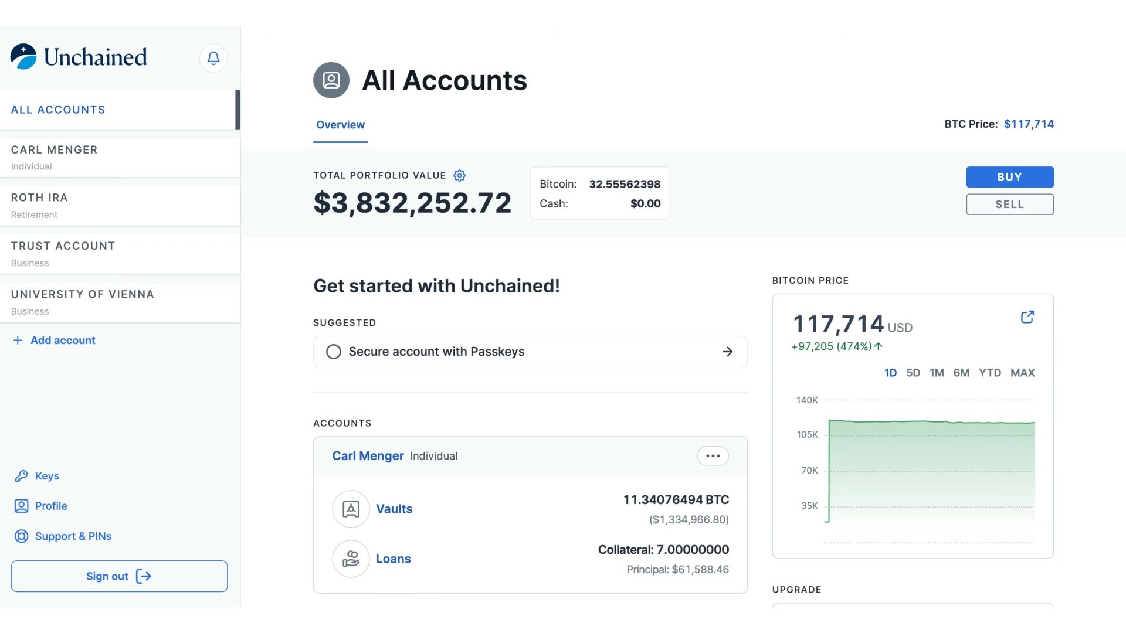Viewport: 1126px width, 633px height.
Task: Click the Loans hand icon
Action: [x=351, y=559]
